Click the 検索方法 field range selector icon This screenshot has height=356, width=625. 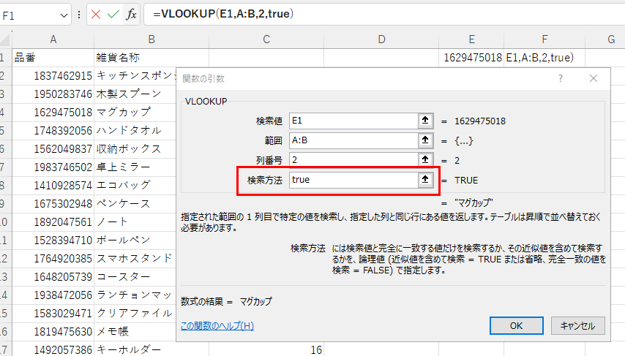pos(424,179)
